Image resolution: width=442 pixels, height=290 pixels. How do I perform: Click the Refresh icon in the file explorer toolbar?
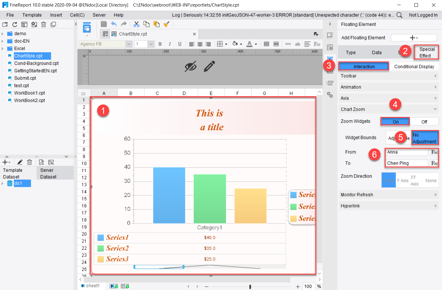(15, 24)
